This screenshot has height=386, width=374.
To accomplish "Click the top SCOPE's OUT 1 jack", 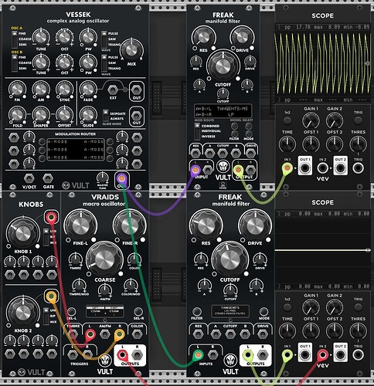I will click(x=305, y=168).
